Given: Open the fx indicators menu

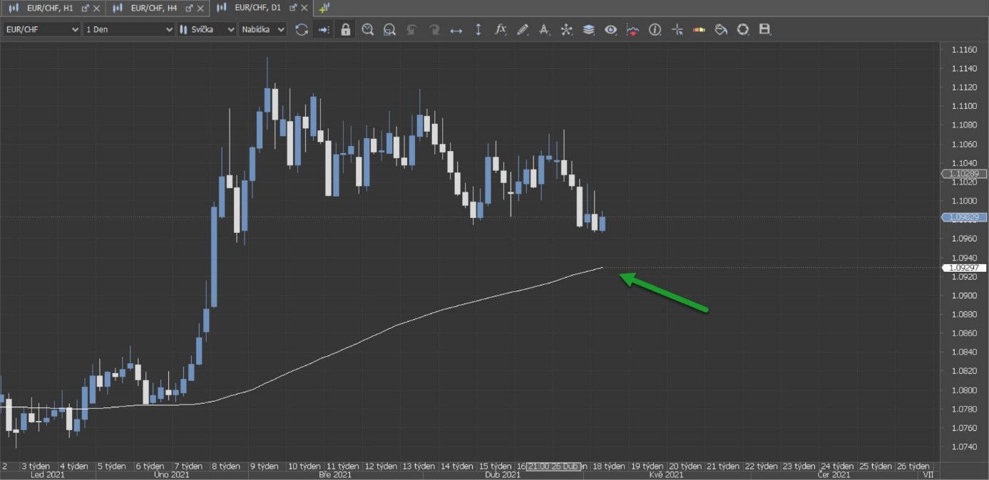Looking at the screenshot, I should [501, 29].
